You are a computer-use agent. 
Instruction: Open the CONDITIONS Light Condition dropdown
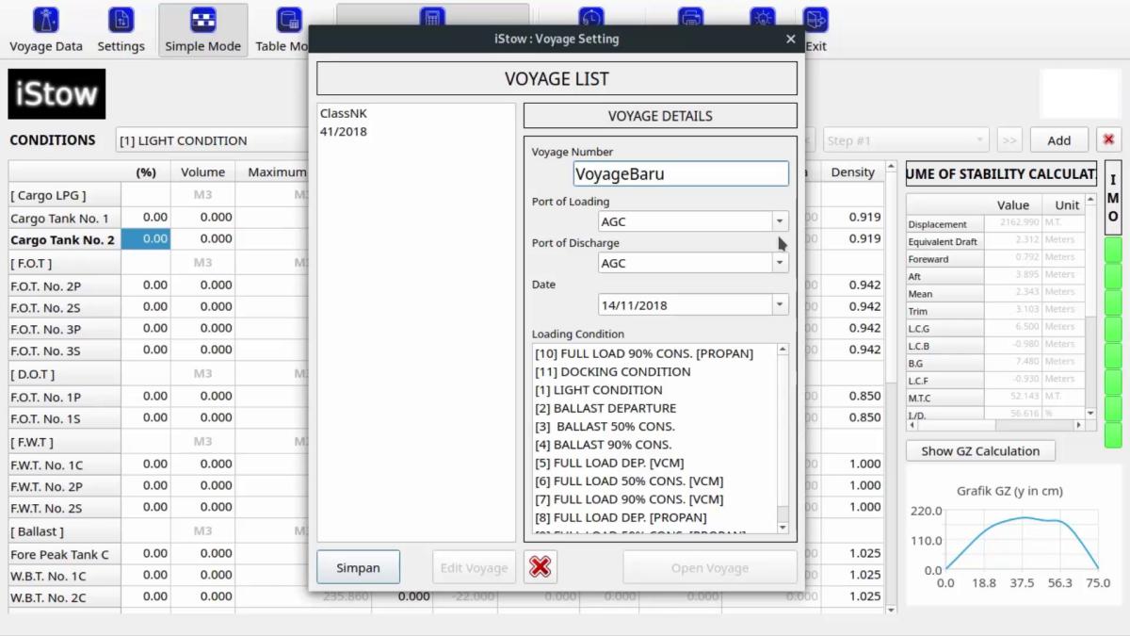pos(212,140)
